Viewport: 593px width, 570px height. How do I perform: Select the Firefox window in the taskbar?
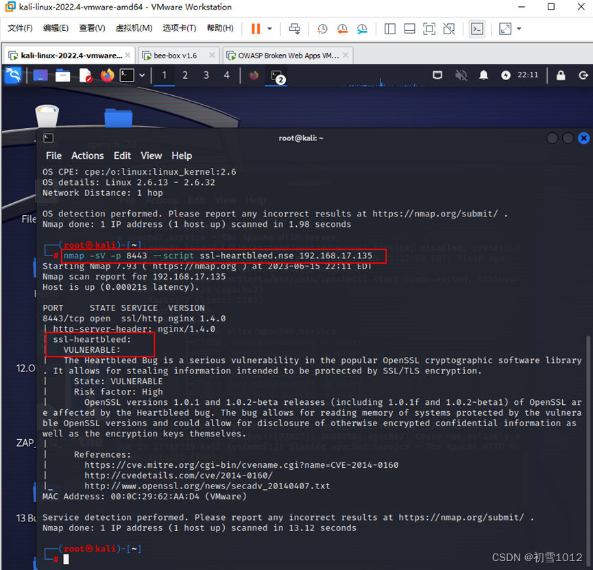254,75
